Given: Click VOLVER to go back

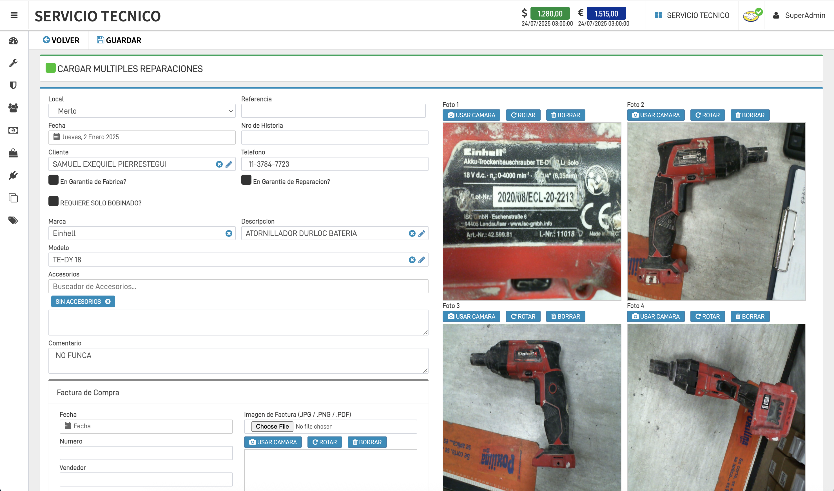Looking at the screenshot, I should [x=61, y=40].
